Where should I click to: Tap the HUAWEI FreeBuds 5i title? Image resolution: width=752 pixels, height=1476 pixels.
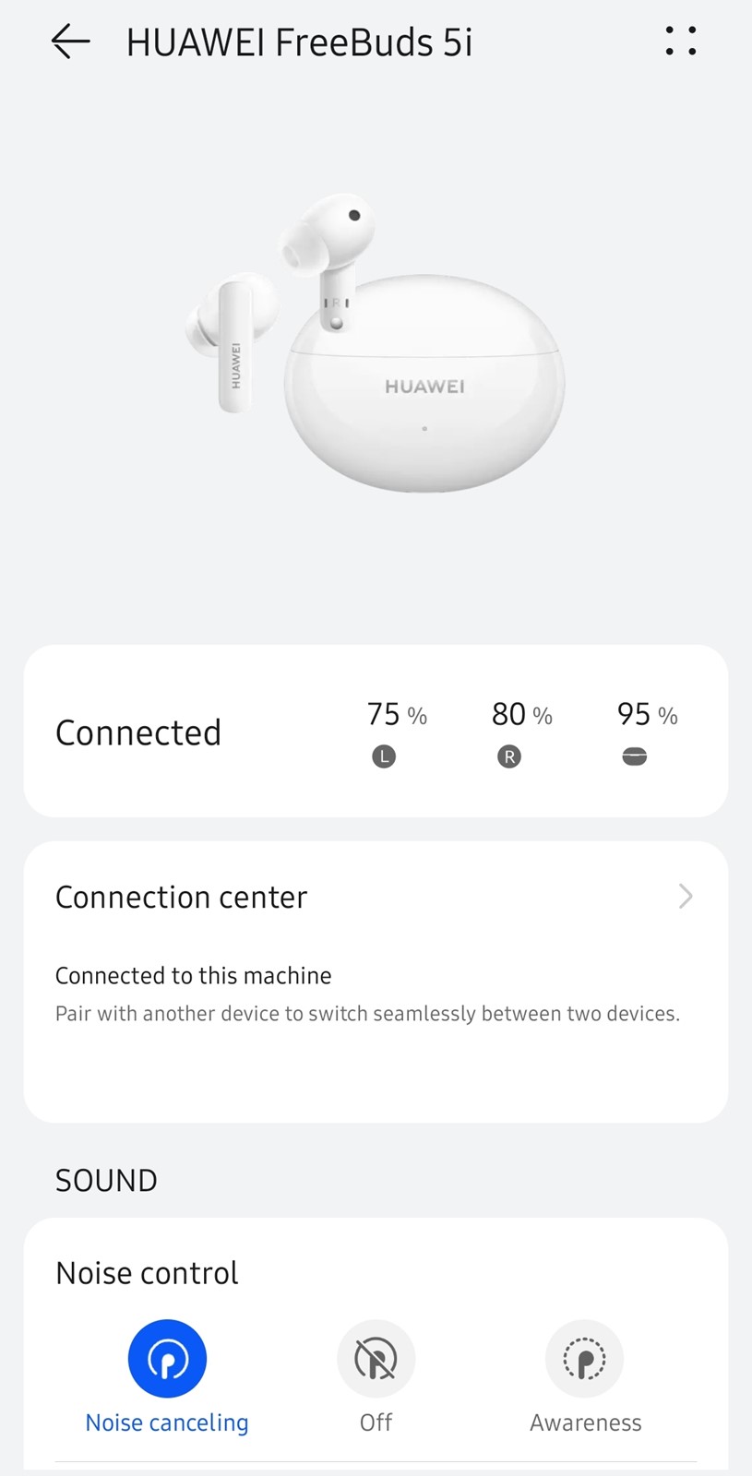[x=299, y=43]
